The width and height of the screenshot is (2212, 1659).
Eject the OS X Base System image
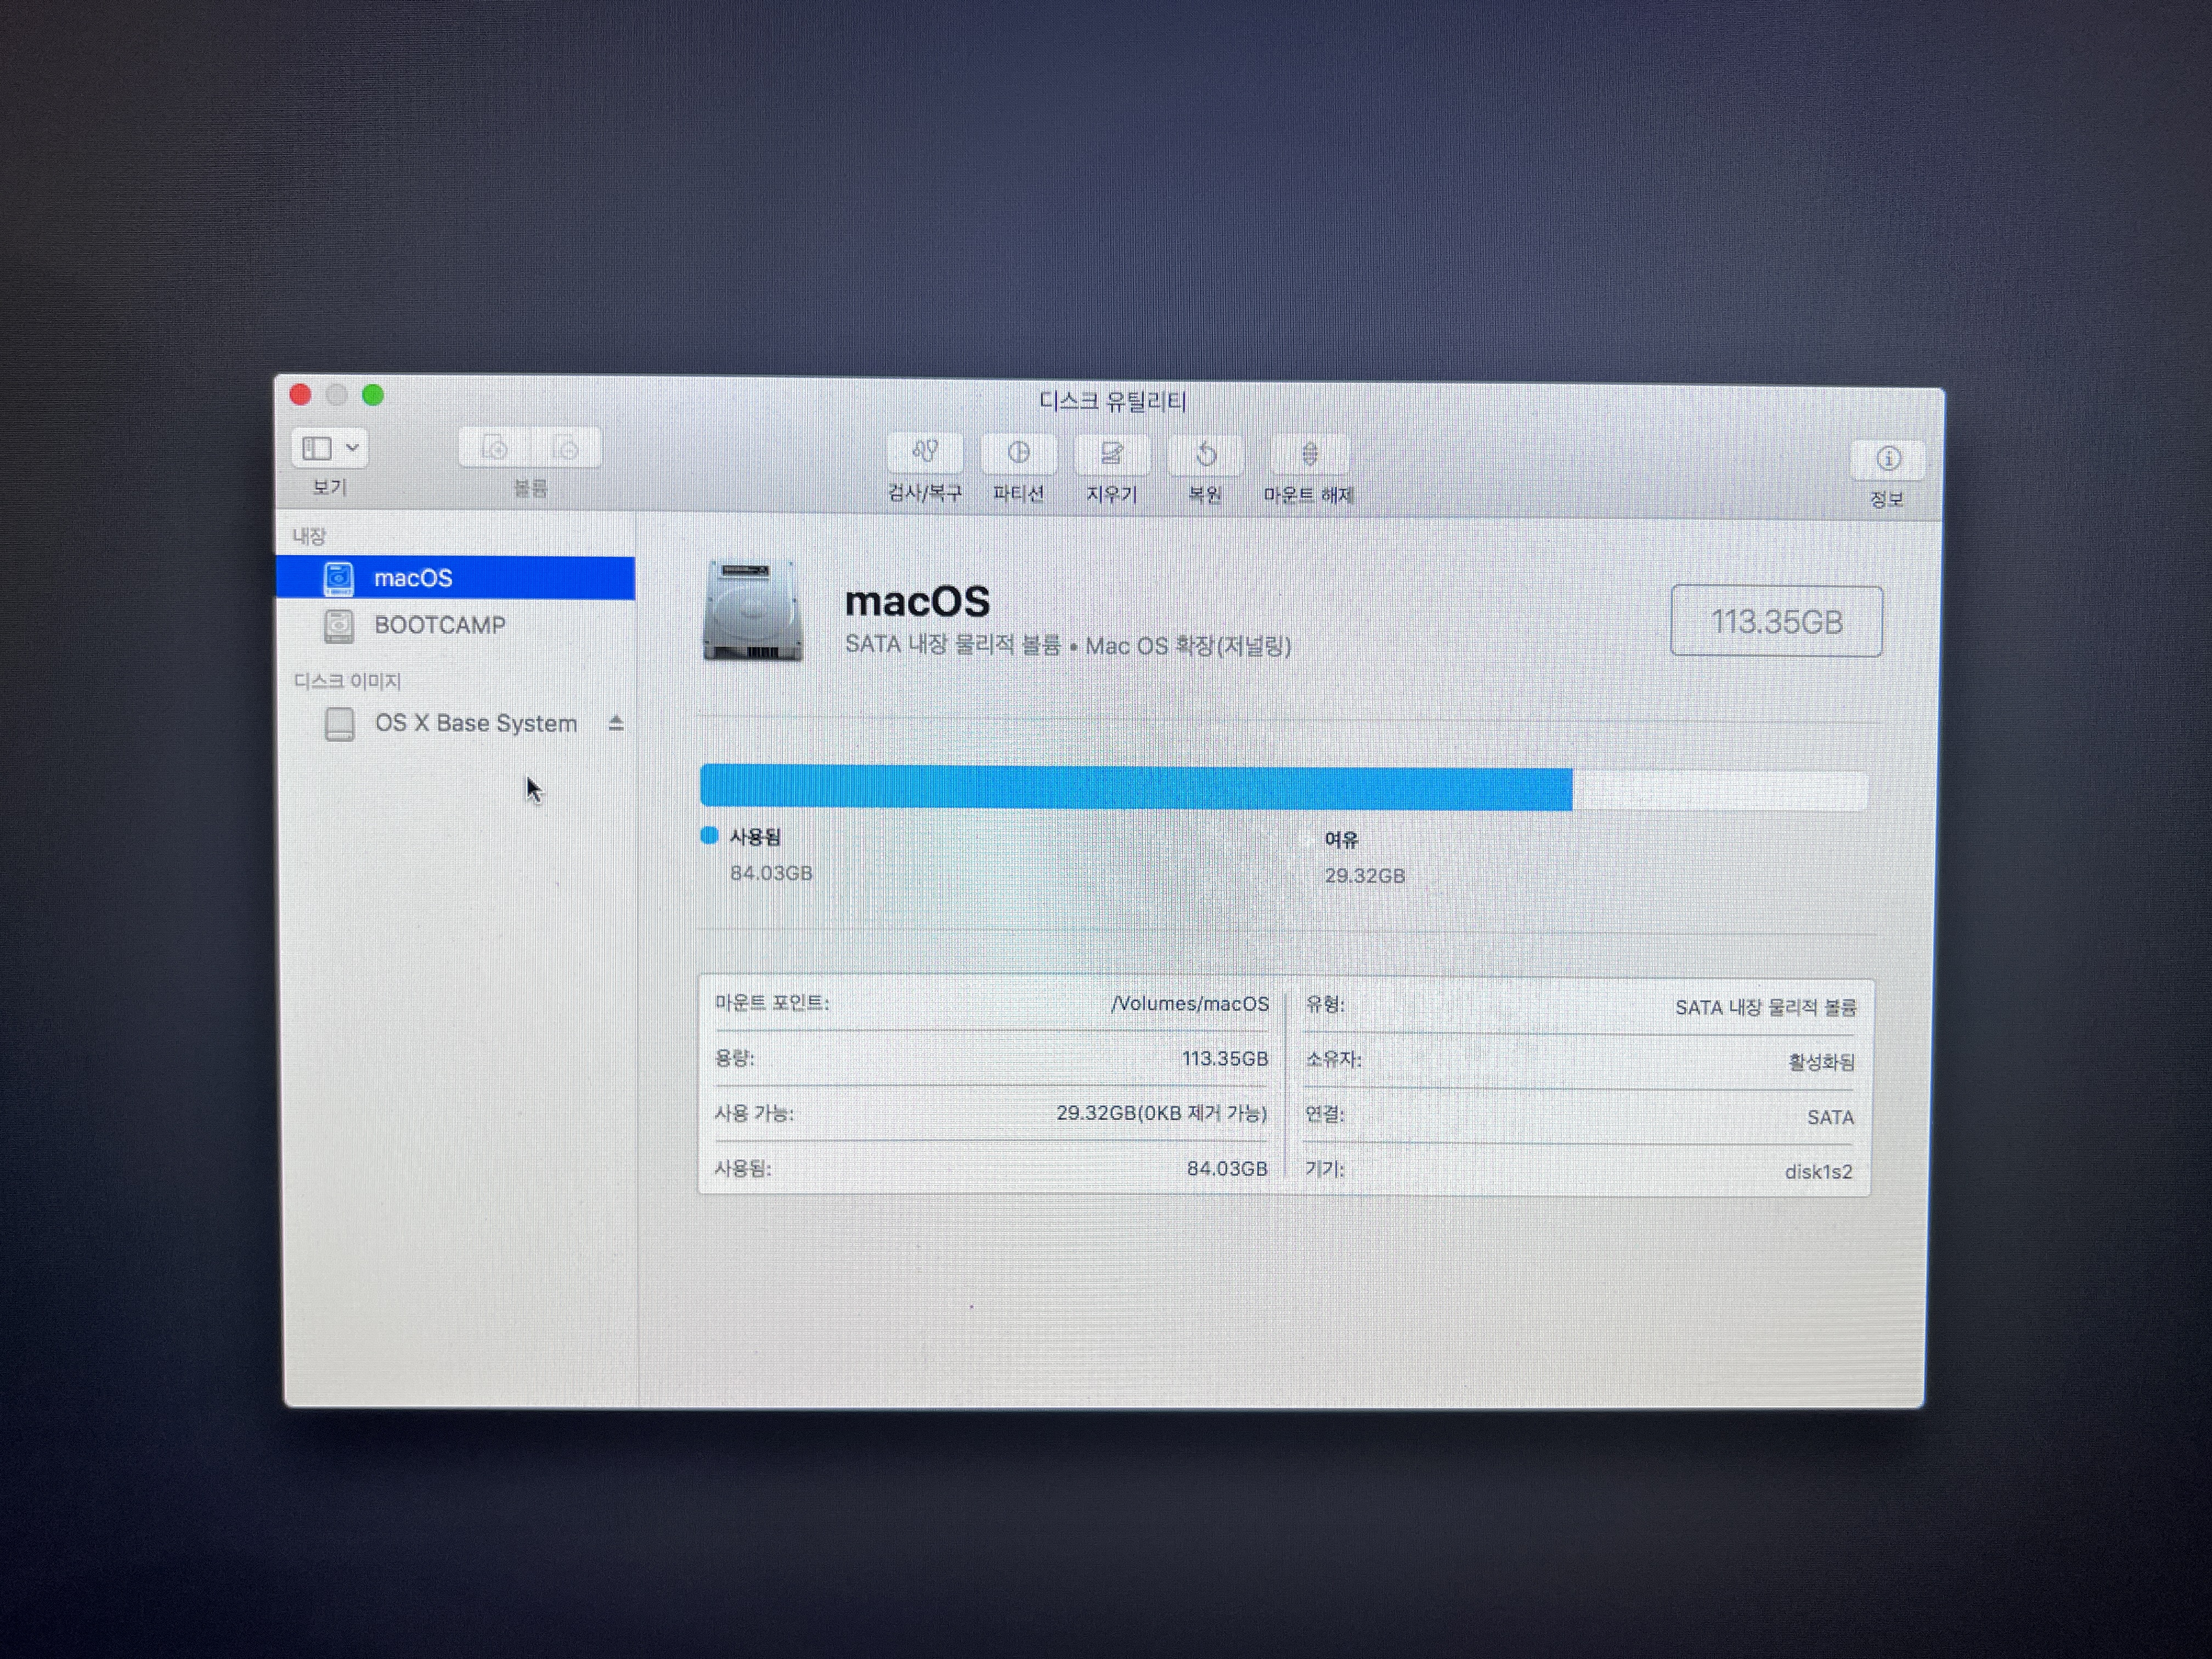[x=616, y=723]
